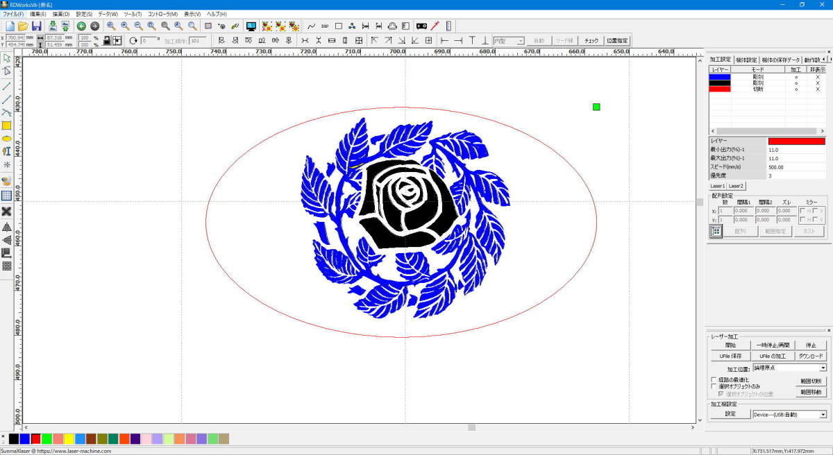Viewport: 833px width, 455px height.
Task: Click the Open folder icon
Action: pyautogui.click(x=23, y=26)
